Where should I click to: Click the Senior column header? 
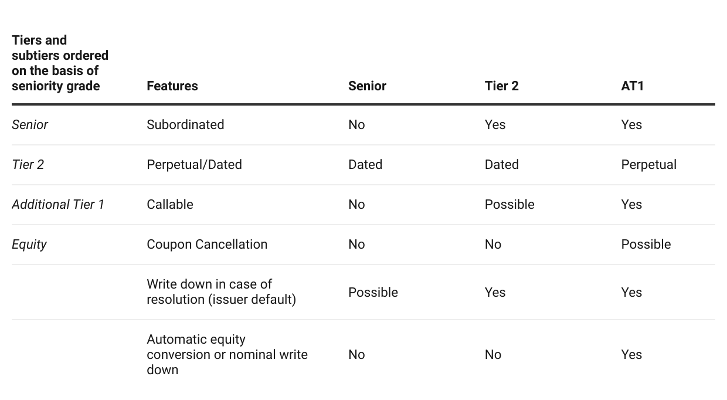pyautogui.click(x=367, y=86)
